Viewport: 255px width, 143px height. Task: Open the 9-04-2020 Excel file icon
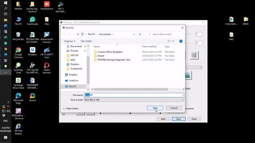pyautogui.click(x=231, y=21)
